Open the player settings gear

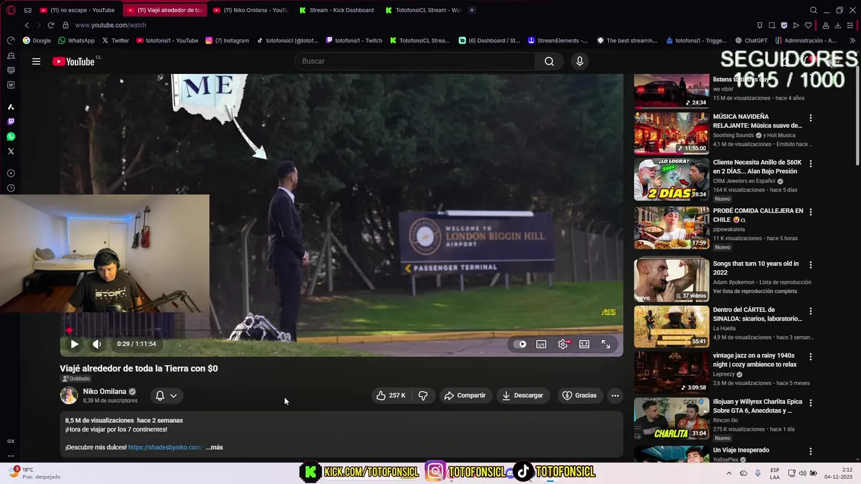coord(563,344)
